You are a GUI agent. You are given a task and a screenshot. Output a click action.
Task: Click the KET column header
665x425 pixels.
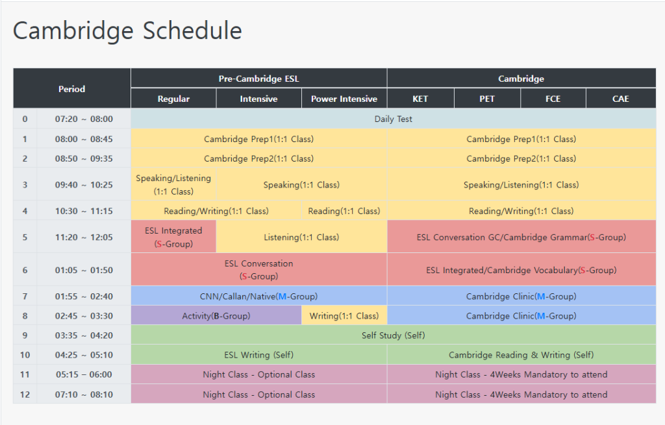pyautogui.click(x=420, y=99)
